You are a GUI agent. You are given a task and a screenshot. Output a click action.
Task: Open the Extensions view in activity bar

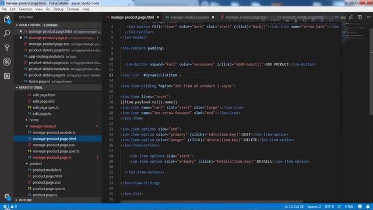(x=7, y=76)
